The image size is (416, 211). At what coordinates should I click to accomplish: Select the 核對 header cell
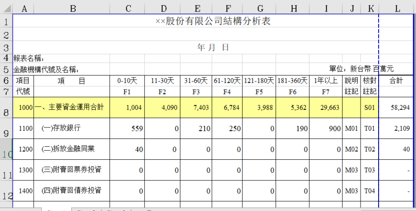click(370, 81)
